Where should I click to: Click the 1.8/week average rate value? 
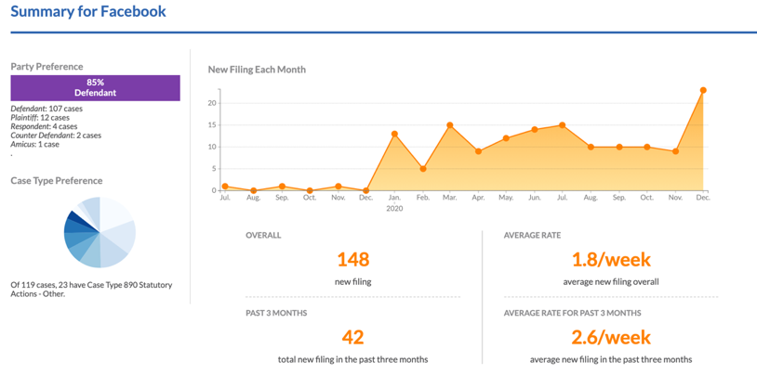pyautogui.click(x=611, y=259)
